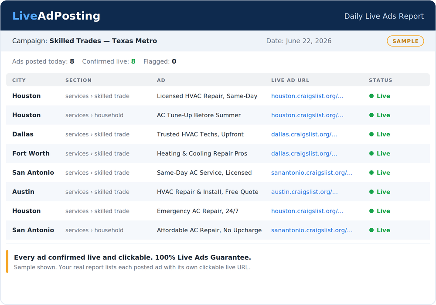Click campaign name 'Skilled Trades — Texas Metro'
436x305 pixels.
(103, 41)
